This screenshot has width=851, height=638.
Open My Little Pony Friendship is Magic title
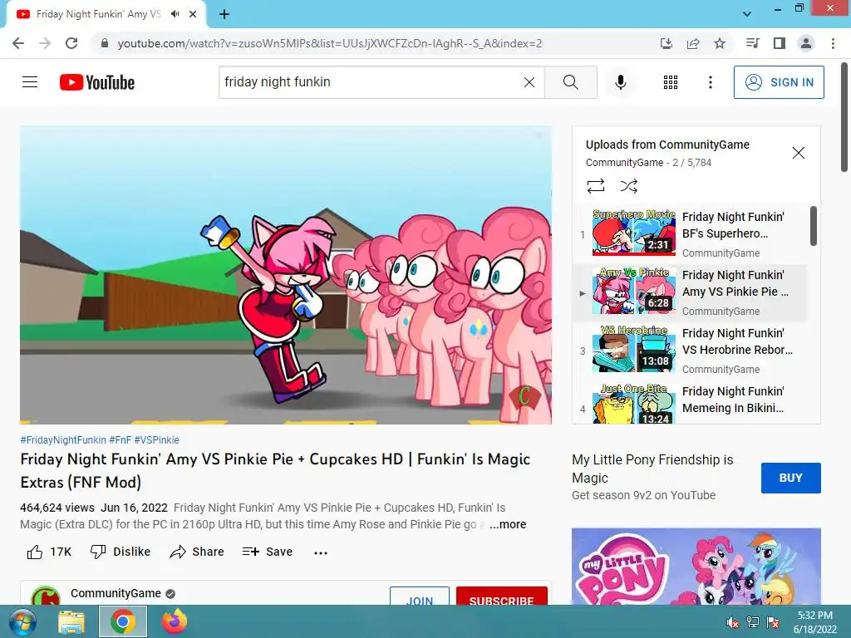652,469
